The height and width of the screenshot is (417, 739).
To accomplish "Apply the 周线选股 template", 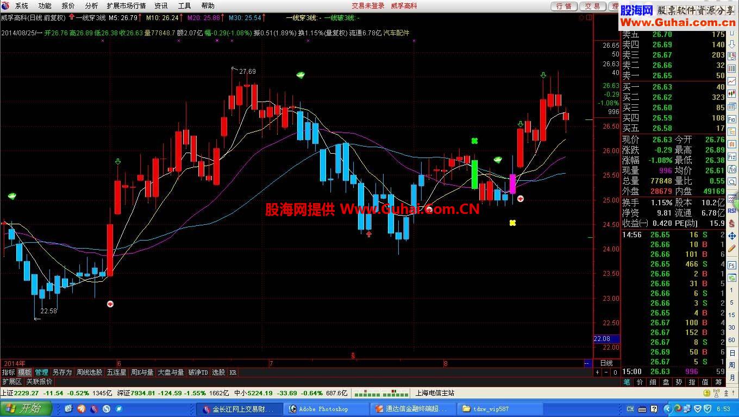I will pyautogui.click(x=89, y=372).
